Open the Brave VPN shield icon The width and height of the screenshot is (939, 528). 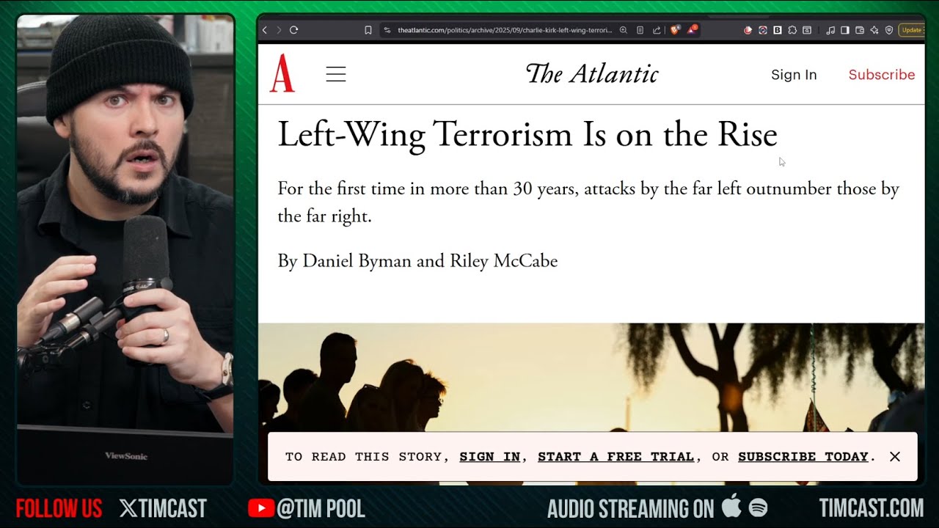[x=889, y=30]
